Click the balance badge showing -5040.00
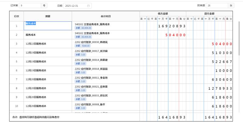Screen dimensions: 243x122 pos(81,46)
